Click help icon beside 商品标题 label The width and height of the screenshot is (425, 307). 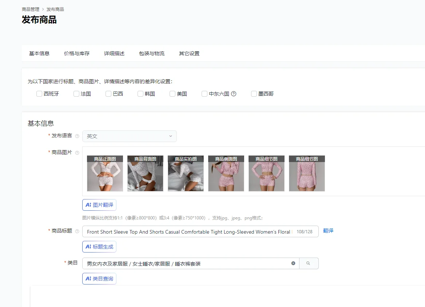[77, 231]
